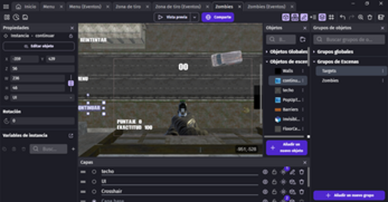Open lighting settings for UI layer
The width and height of the screenshot is (388, 202).
point(283,182)
